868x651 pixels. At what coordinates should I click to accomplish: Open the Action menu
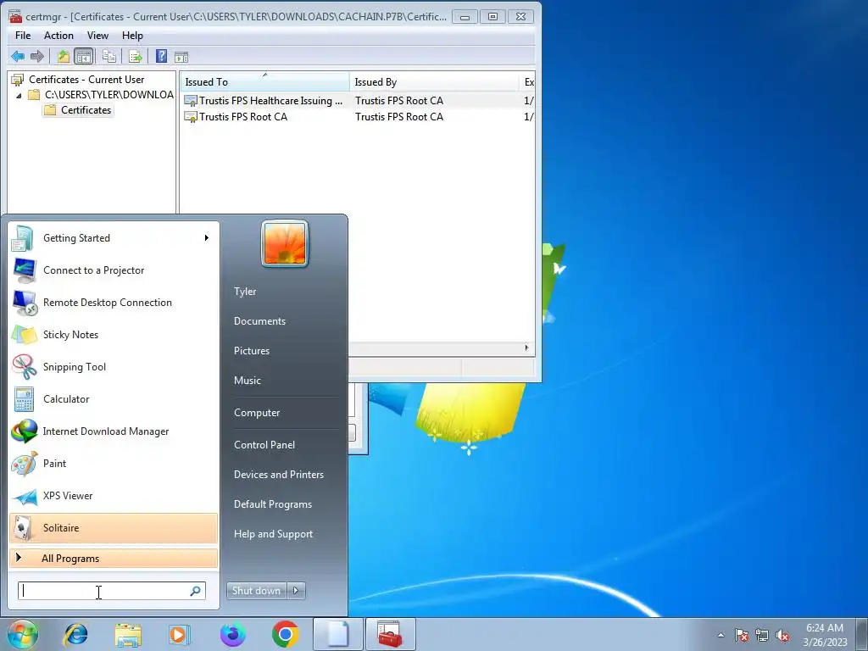[x=58, y=36]
